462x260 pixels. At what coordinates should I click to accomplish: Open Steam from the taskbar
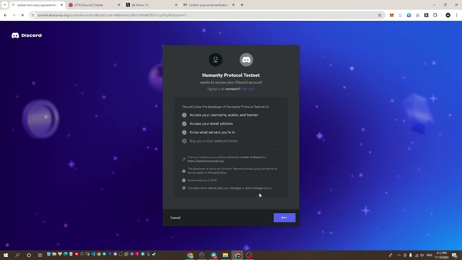pyautogui.click(x=154, y=254)
